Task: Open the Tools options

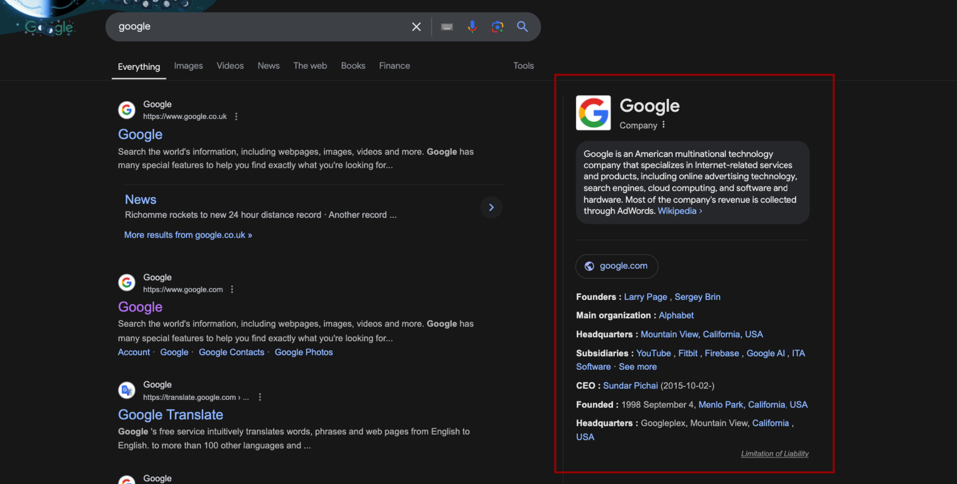Action: pos(523,66)
